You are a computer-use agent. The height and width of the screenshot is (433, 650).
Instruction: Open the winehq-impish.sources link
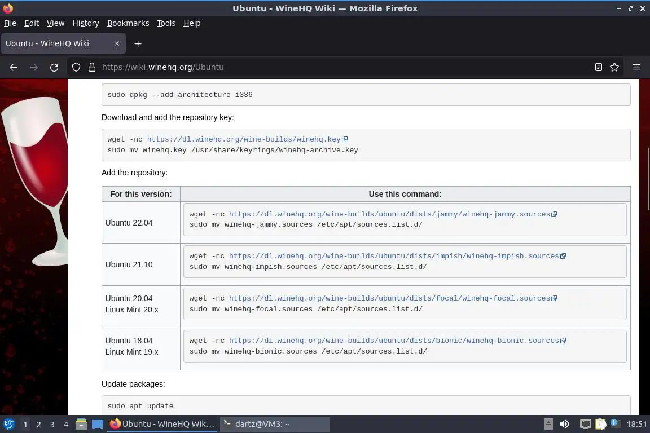point(394,256)
